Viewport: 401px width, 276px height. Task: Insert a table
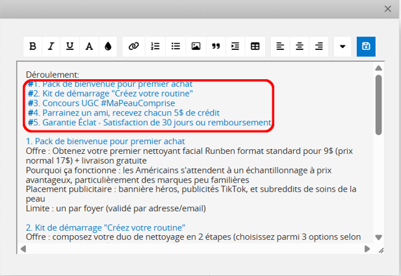point(255,46)
